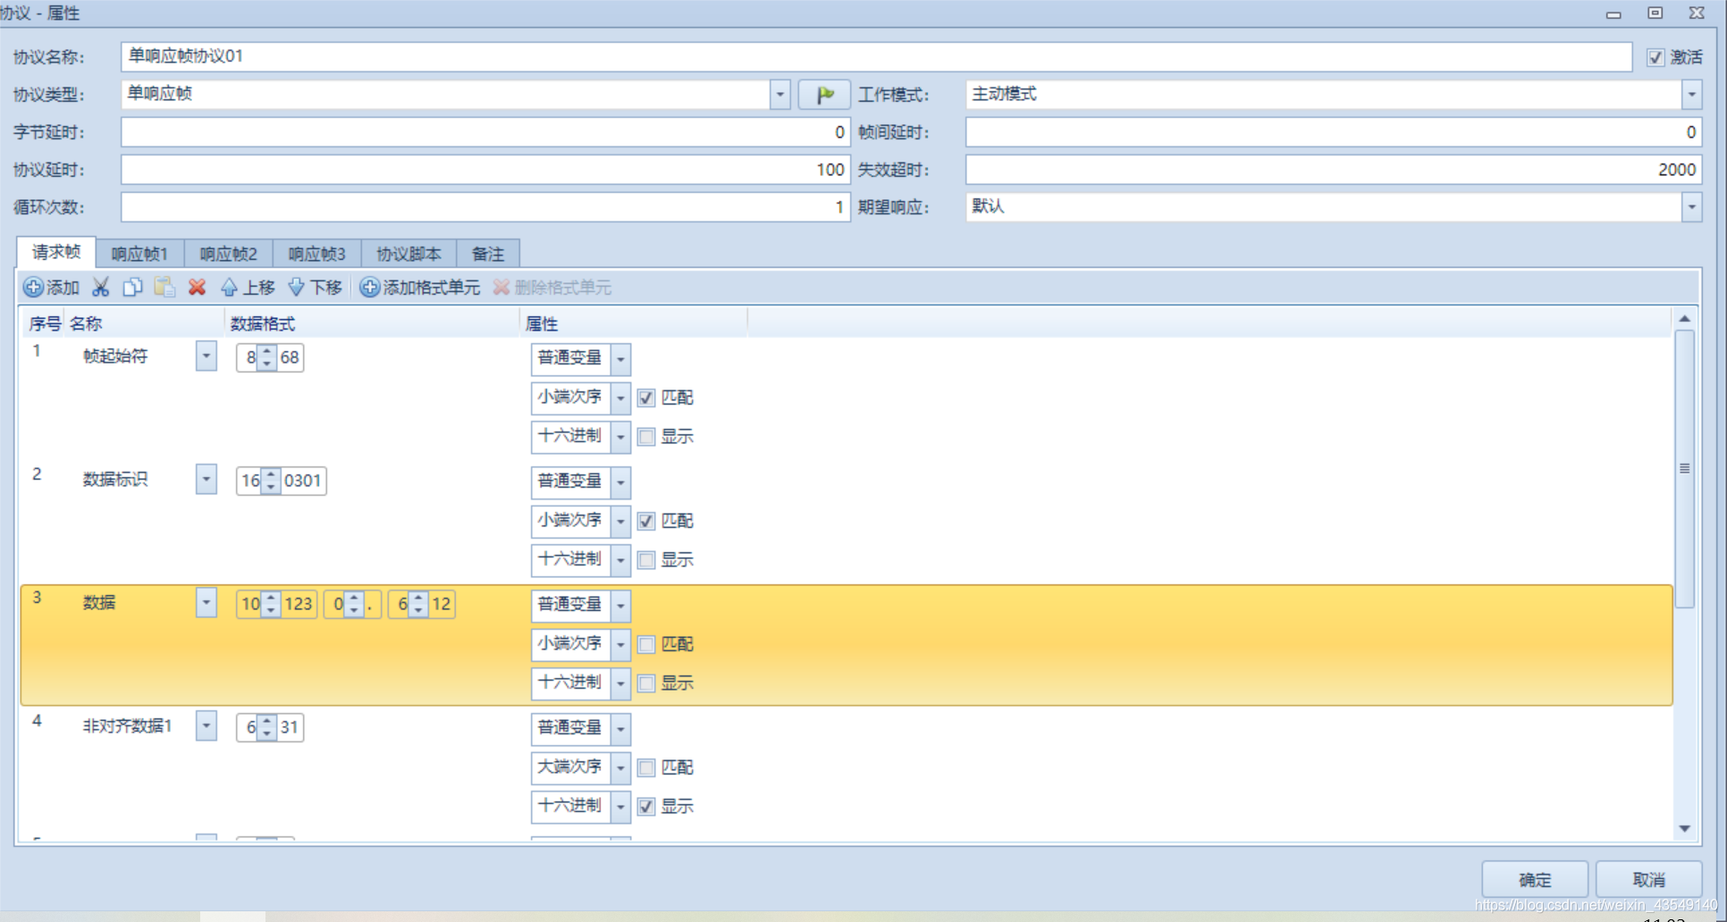This screenshot has height=922, width=1727.
Task: Click the vertical scrollbar thumb in list
Action: (x=1684, y=469)
